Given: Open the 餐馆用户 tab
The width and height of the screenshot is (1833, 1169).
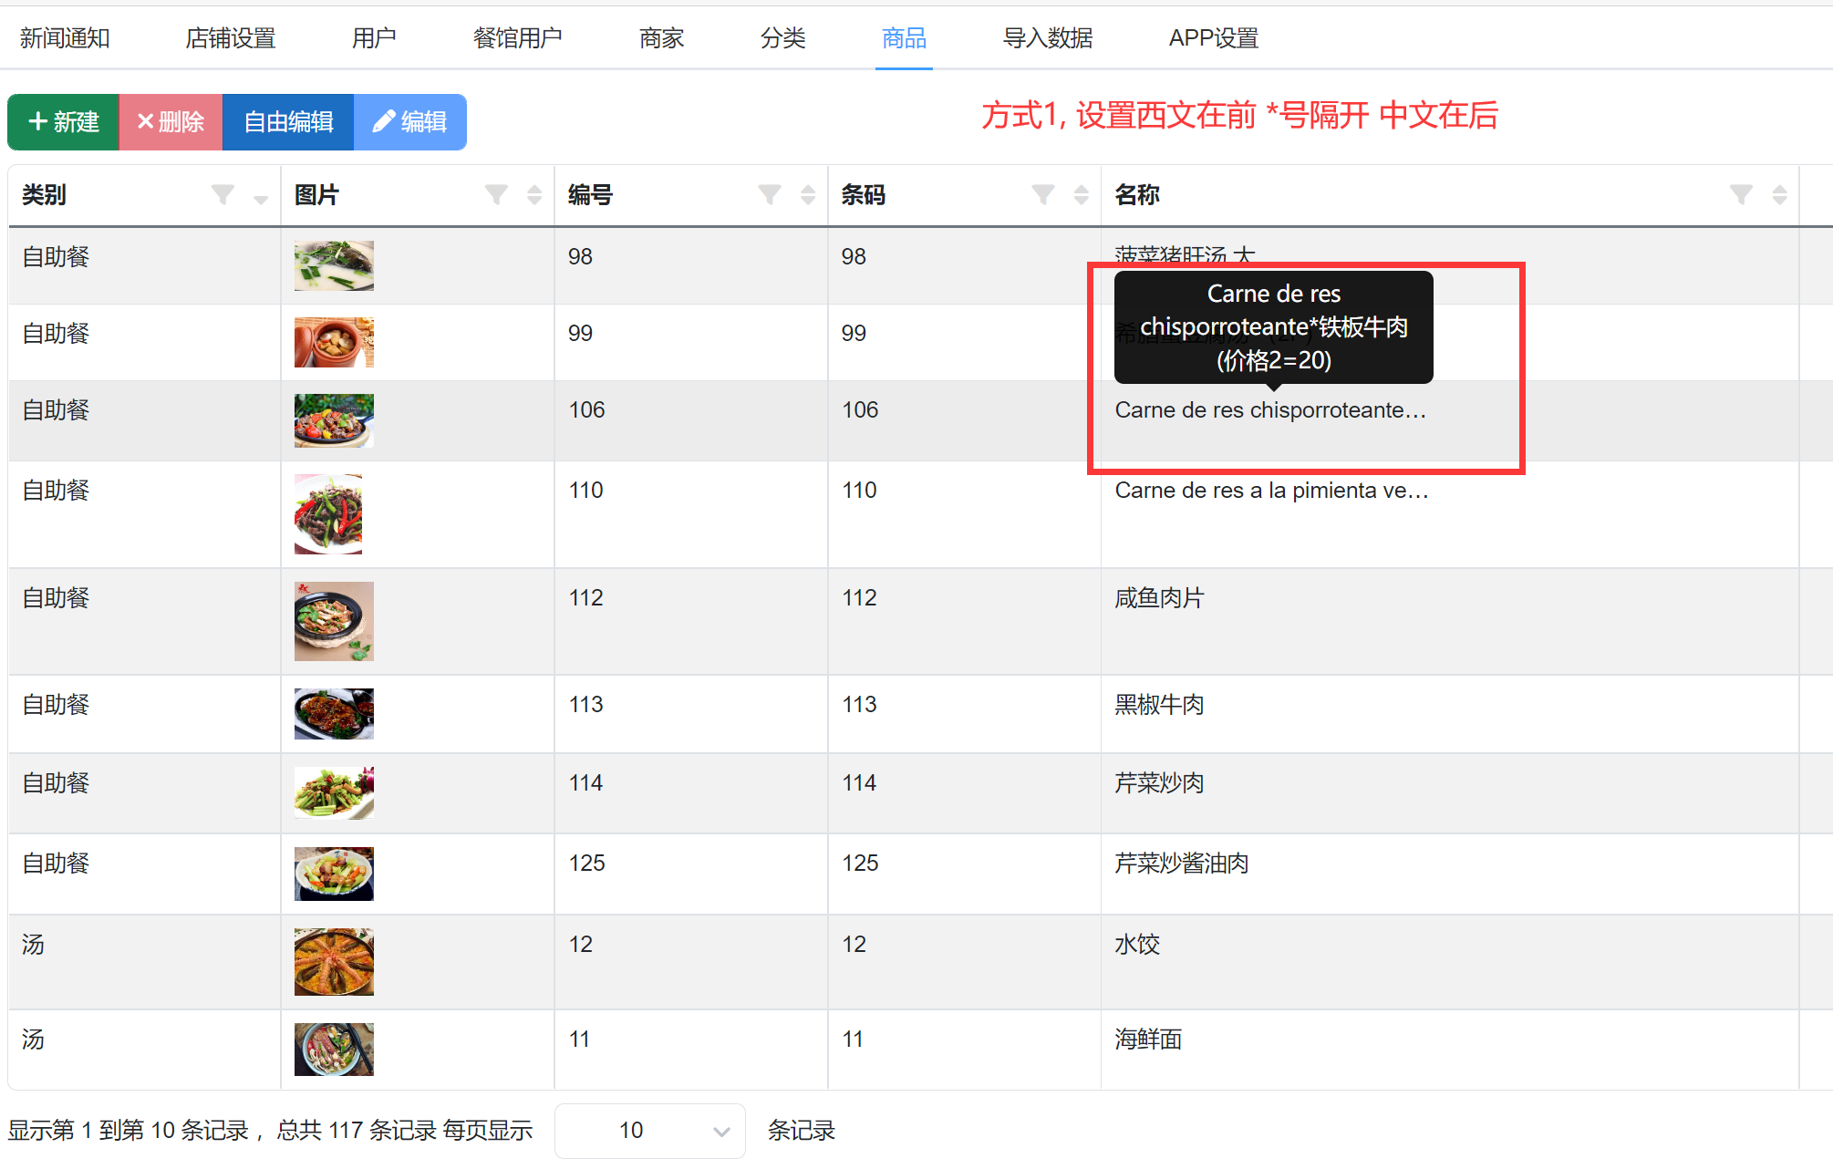Looking at the screenshot, I should pyautogui.click(x=517, y=38).
